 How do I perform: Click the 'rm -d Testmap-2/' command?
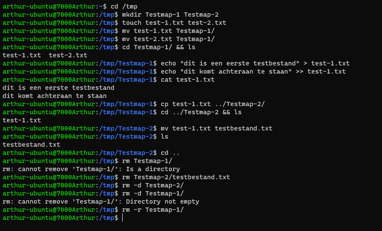pos(153,185)
